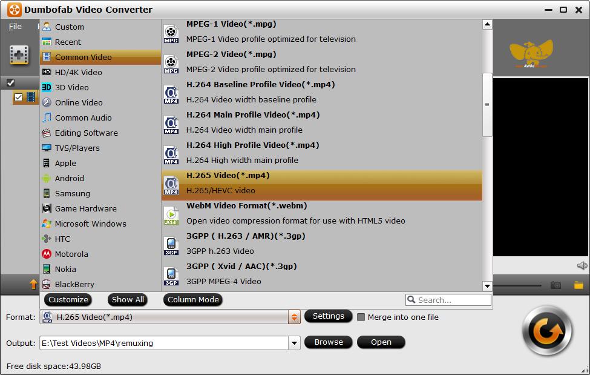Click the H.264 Baseline Profile MP4 icon

click(171, 95)
